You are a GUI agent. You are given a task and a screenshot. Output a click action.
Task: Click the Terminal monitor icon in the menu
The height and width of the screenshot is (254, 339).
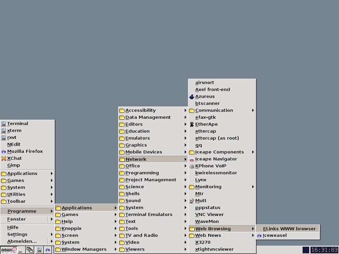pos(4,124)
